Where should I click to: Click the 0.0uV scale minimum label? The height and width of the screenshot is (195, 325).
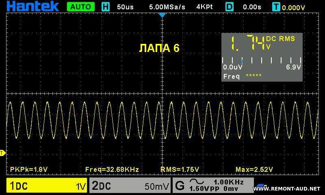tap(233, 67)
